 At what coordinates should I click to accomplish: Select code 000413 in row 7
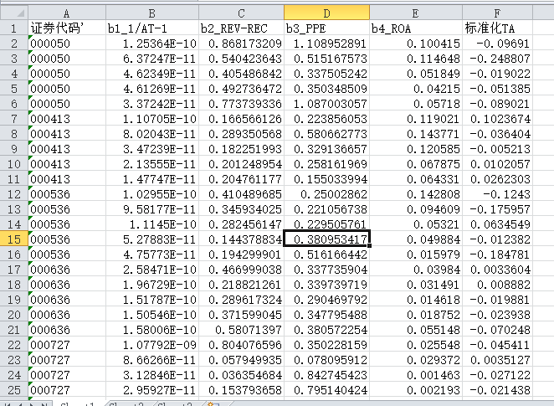coord(67,119)
